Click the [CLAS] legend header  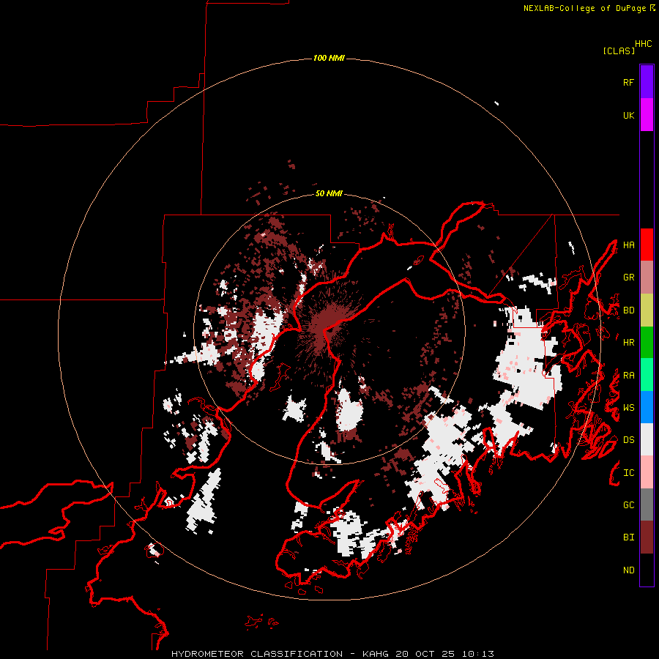point(619,51)
